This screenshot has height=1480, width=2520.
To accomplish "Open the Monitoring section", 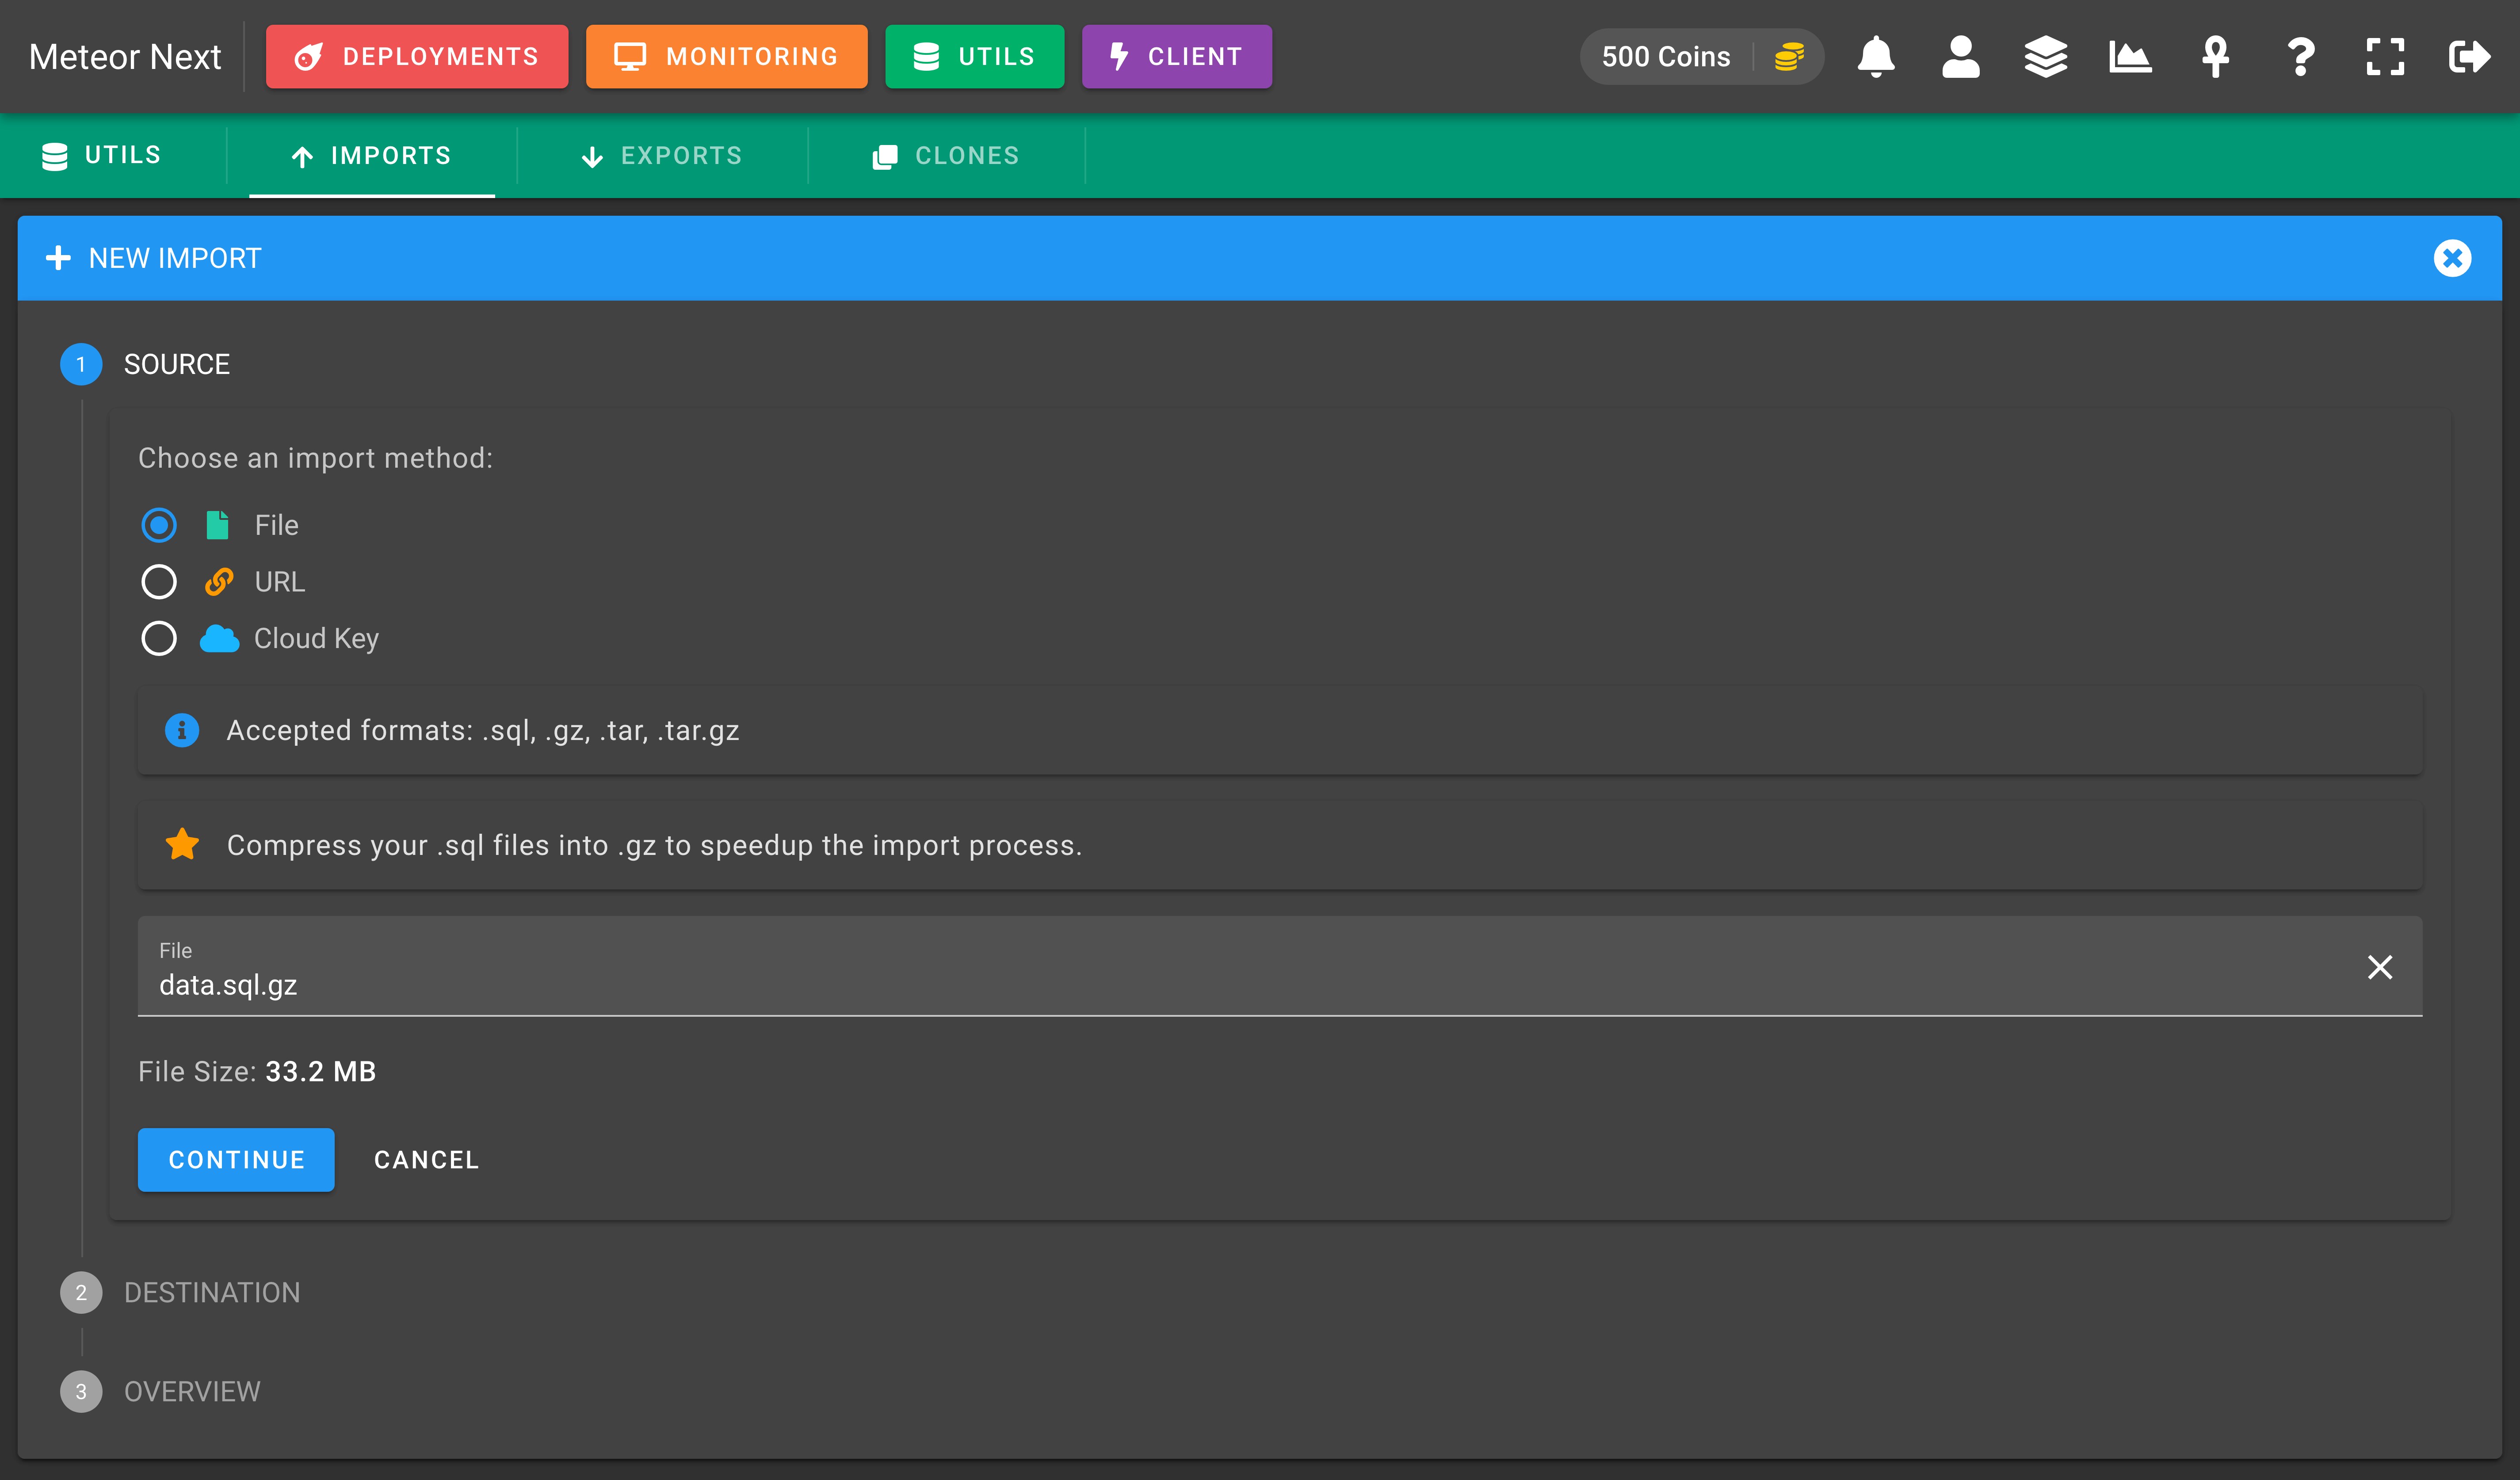I will pos(726,57).
